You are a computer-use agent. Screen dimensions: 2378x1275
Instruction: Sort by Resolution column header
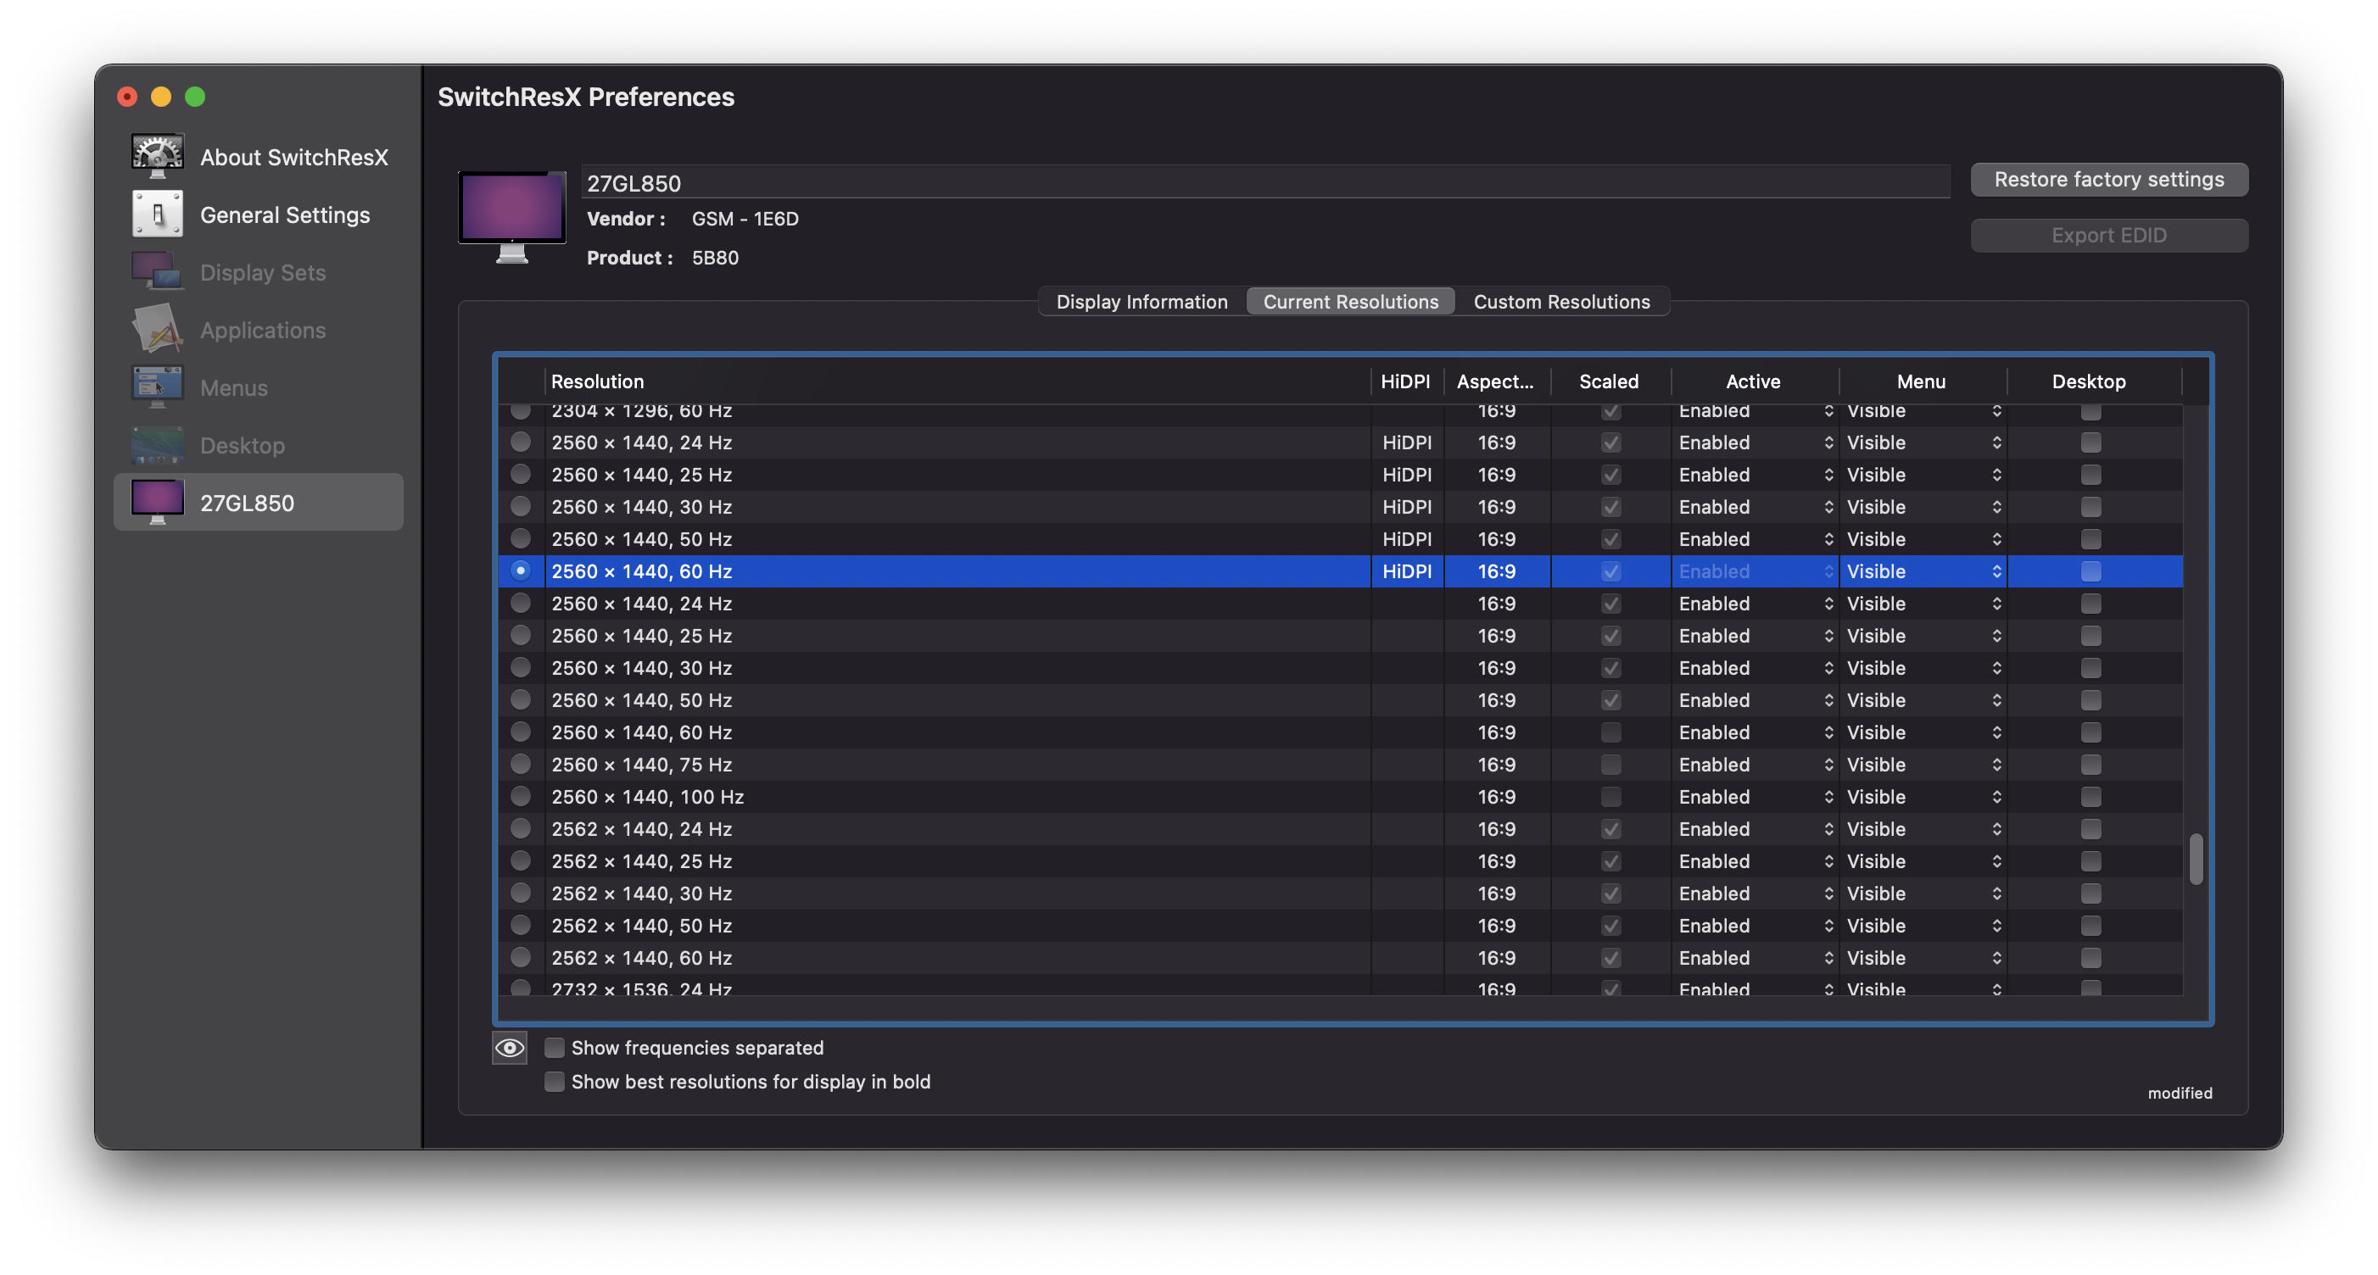(957, 381)
